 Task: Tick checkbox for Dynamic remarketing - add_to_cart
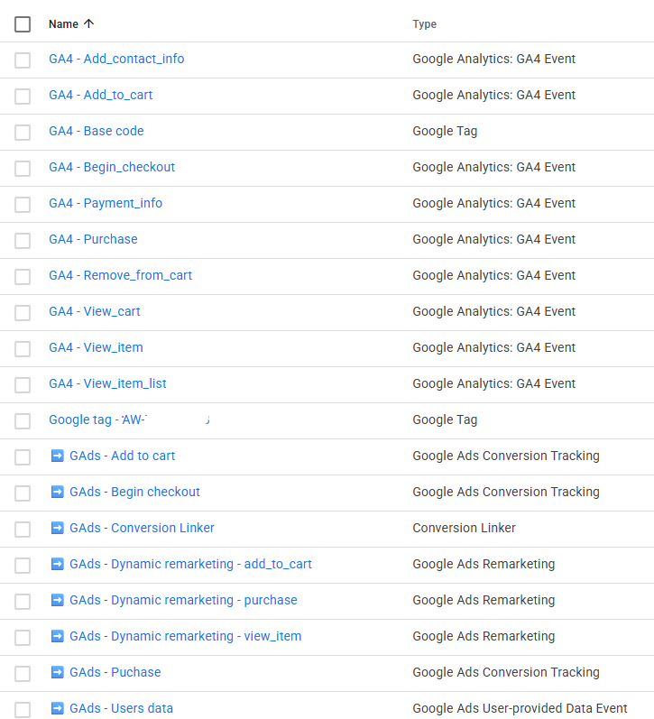tap(23, 566)
